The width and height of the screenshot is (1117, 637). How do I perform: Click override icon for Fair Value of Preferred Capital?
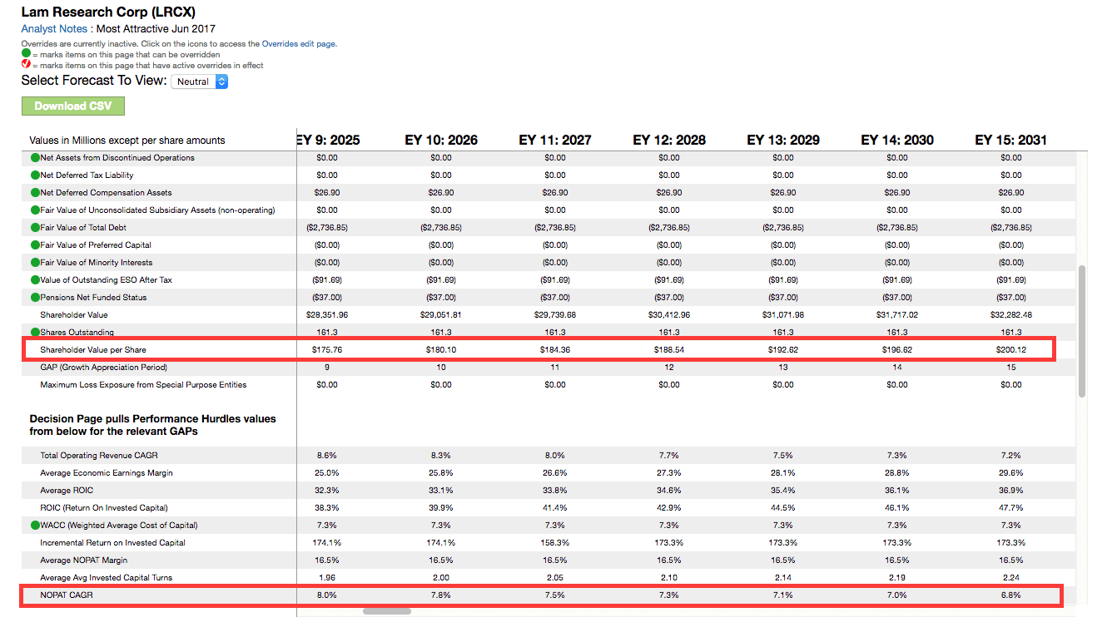click(35, 245)
